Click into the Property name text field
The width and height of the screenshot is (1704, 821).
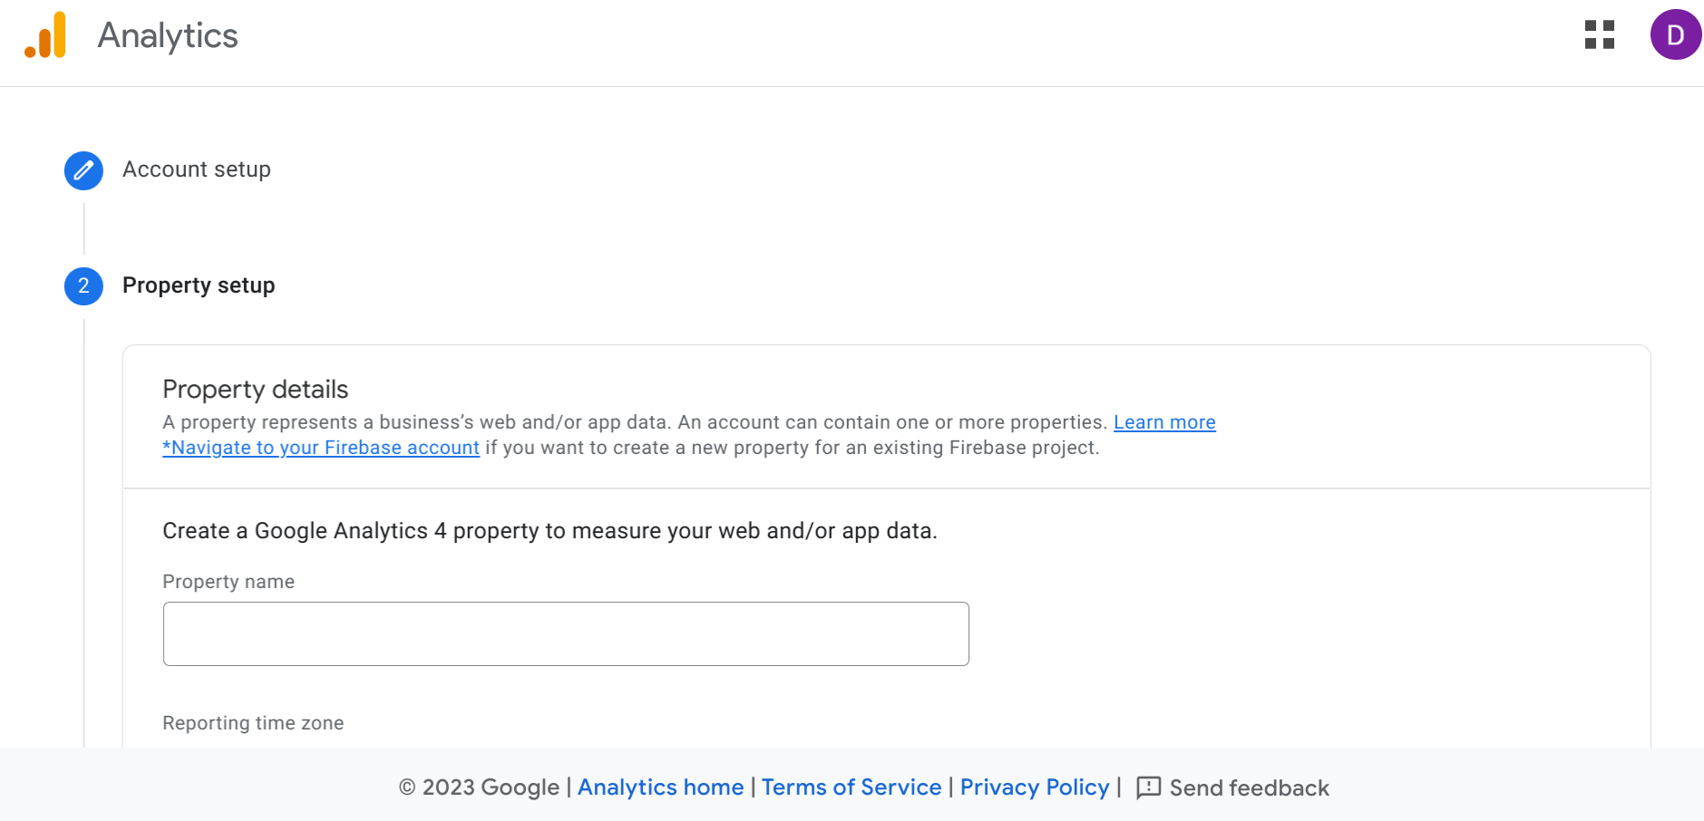tap(566, 633)
